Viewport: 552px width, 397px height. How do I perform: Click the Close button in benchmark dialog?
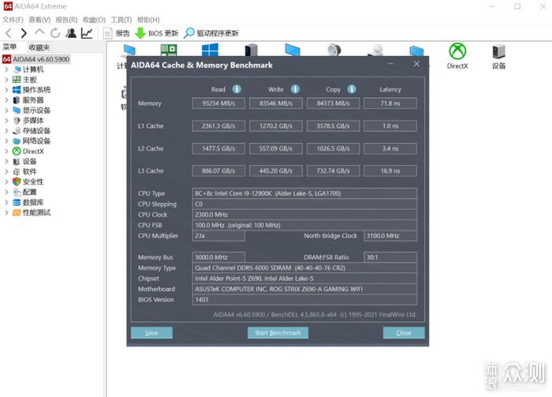coord(404,333)
